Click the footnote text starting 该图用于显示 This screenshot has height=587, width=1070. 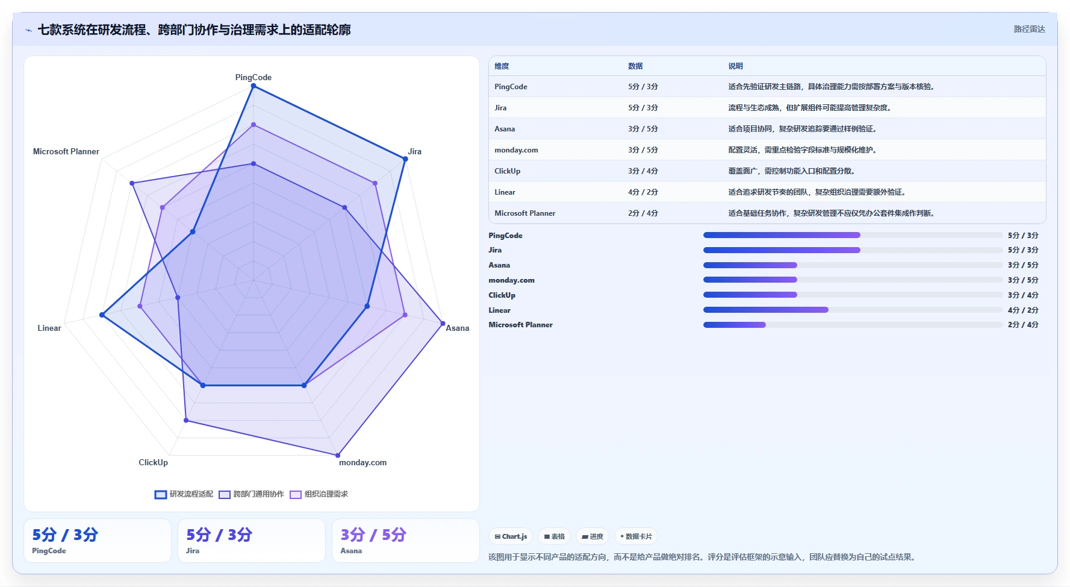pos(703,557)
